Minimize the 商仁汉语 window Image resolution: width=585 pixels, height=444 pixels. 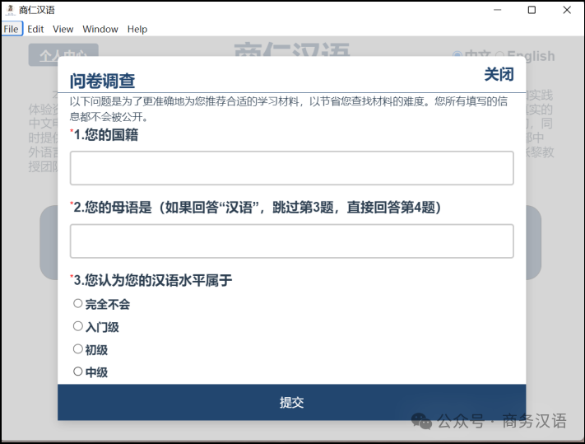[497, 10]
